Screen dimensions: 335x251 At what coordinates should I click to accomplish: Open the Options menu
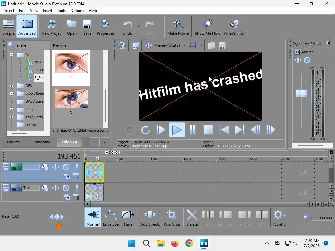tap(77, 11)
